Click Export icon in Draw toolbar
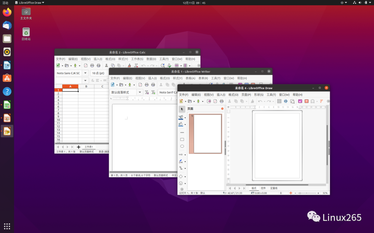 (x=209, y=101)
